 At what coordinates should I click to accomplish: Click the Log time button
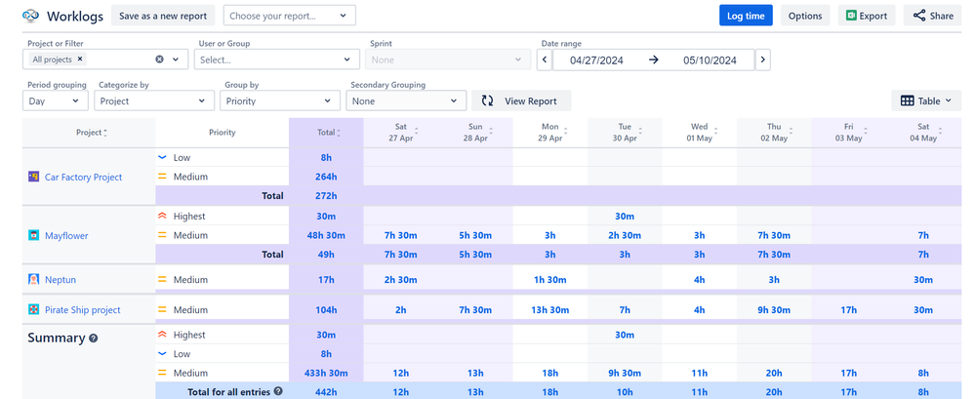pyautogui.click(x=746, y=17)
